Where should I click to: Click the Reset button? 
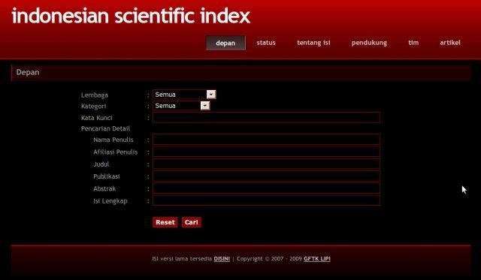pos(165,222)
